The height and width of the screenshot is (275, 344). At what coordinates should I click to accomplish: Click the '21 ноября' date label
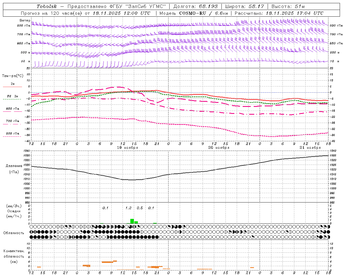[x=310, y=148]
